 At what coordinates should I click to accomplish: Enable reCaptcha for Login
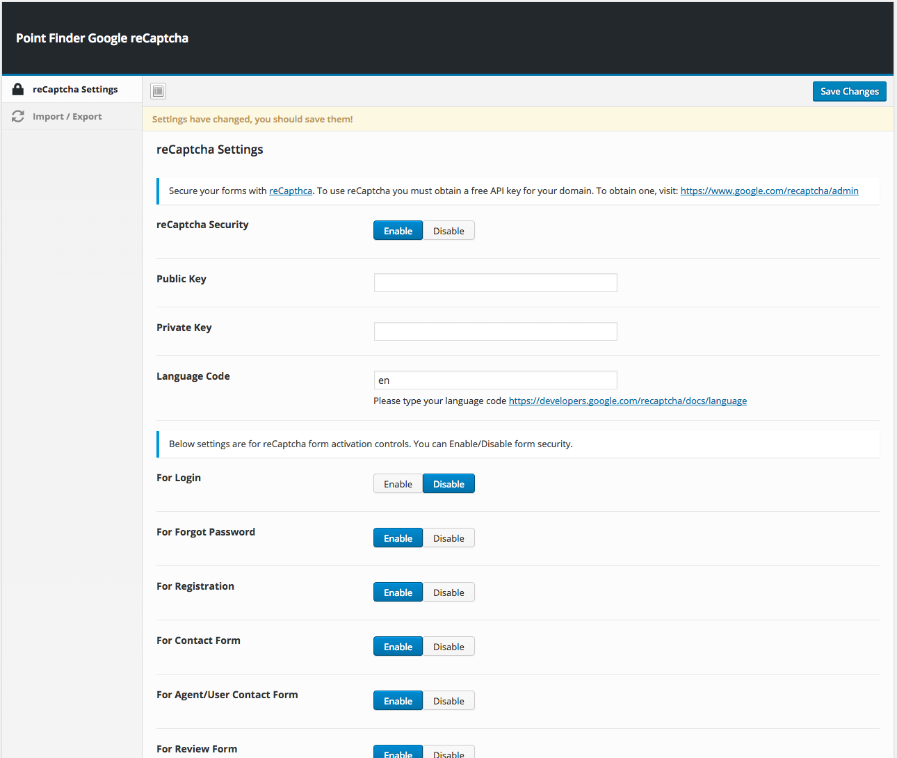click(398, 484)
